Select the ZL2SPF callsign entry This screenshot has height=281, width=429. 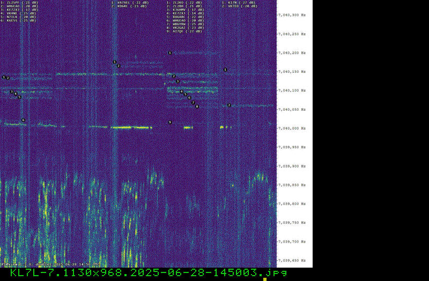tap(19, 3)
